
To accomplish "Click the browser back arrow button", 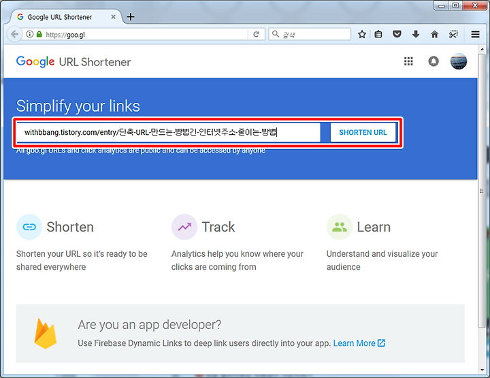I will [14, 34].
